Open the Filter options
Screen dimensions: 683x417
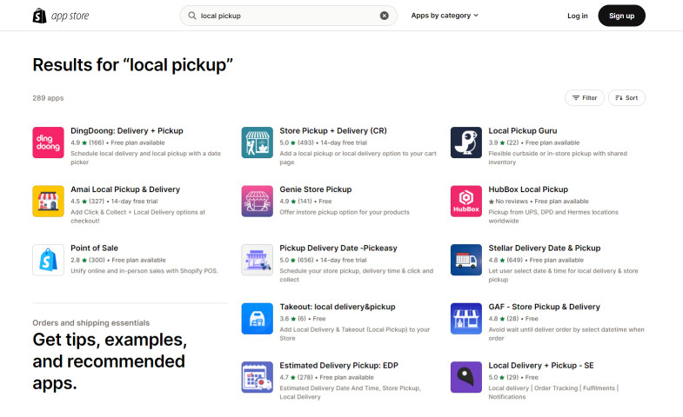[585, 98]
